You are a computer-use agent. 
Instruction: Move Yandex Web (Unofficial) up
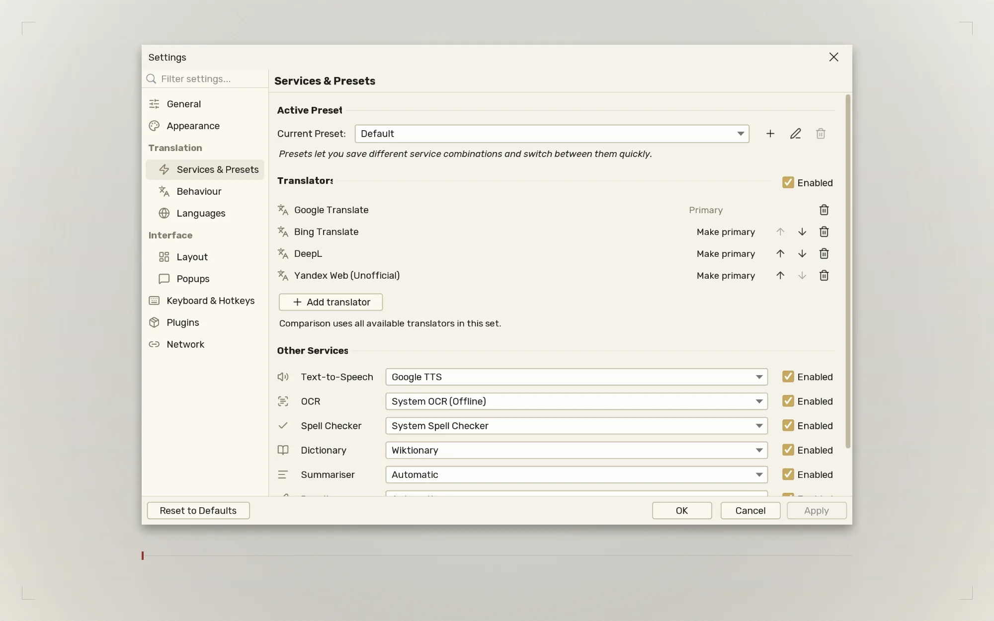click(780, 276)
